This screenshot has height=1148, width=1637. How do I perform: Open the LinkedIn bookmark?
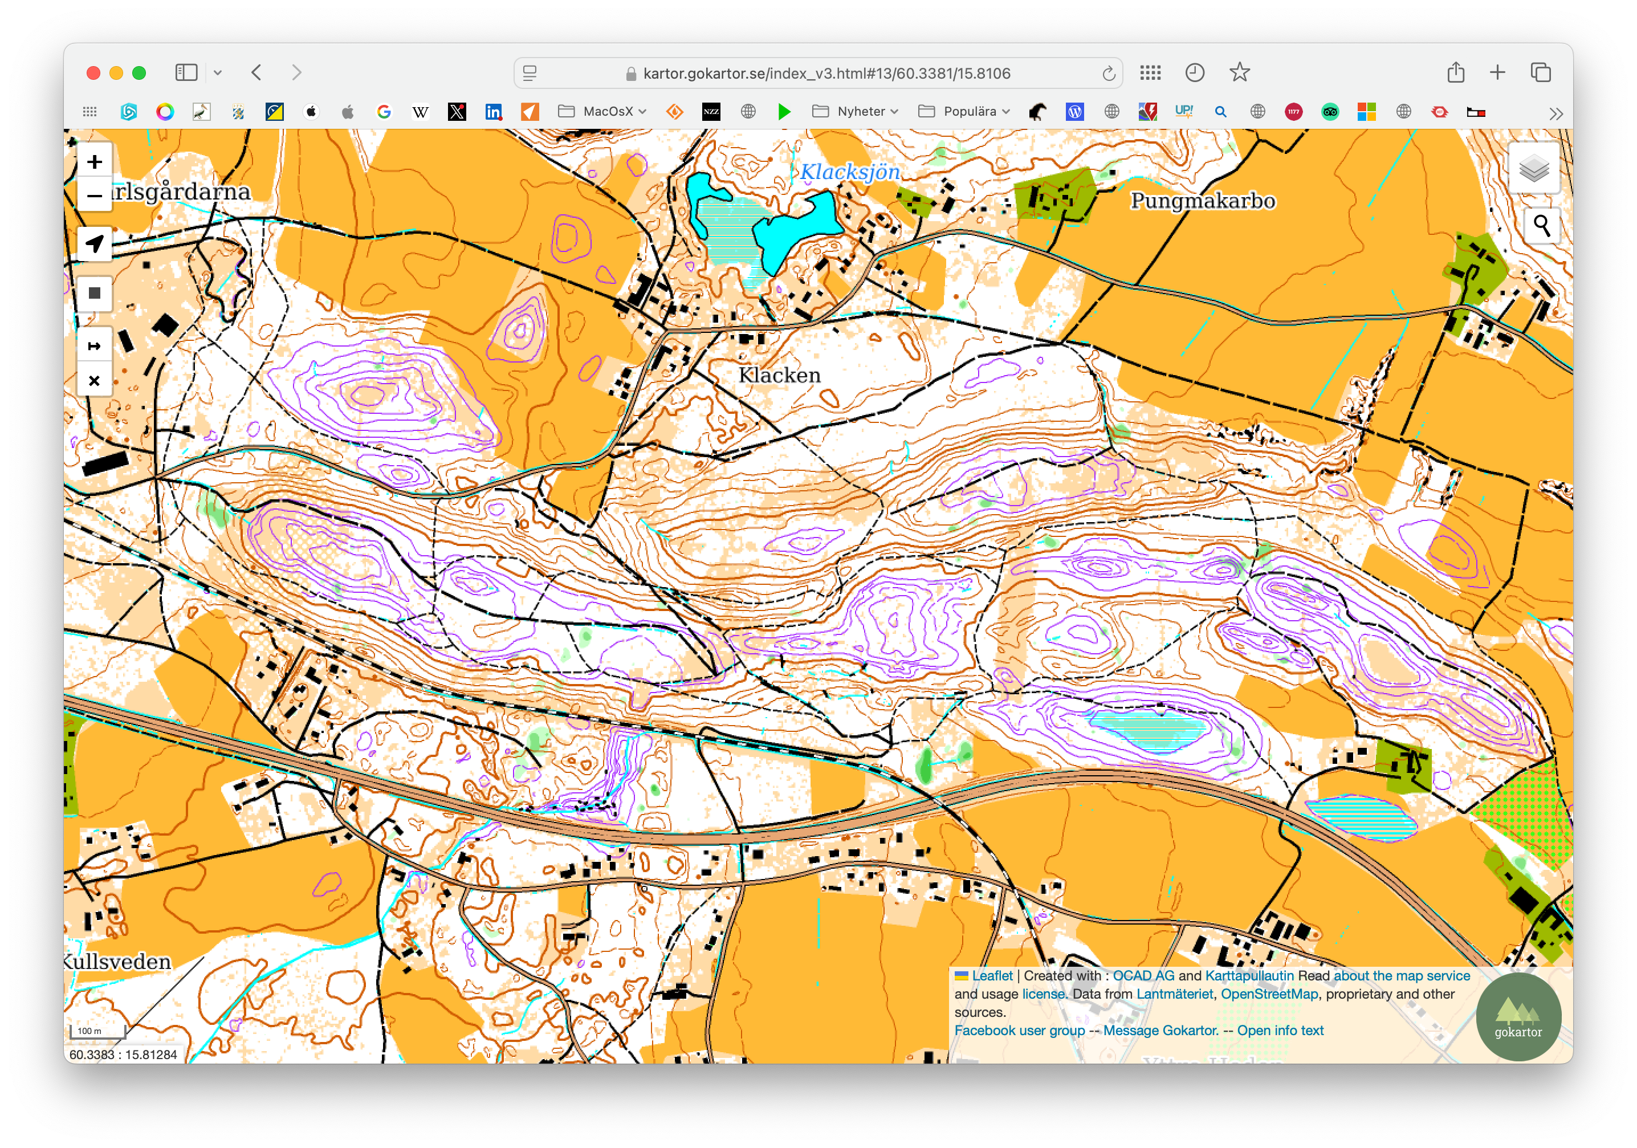[x=494, y=112]
